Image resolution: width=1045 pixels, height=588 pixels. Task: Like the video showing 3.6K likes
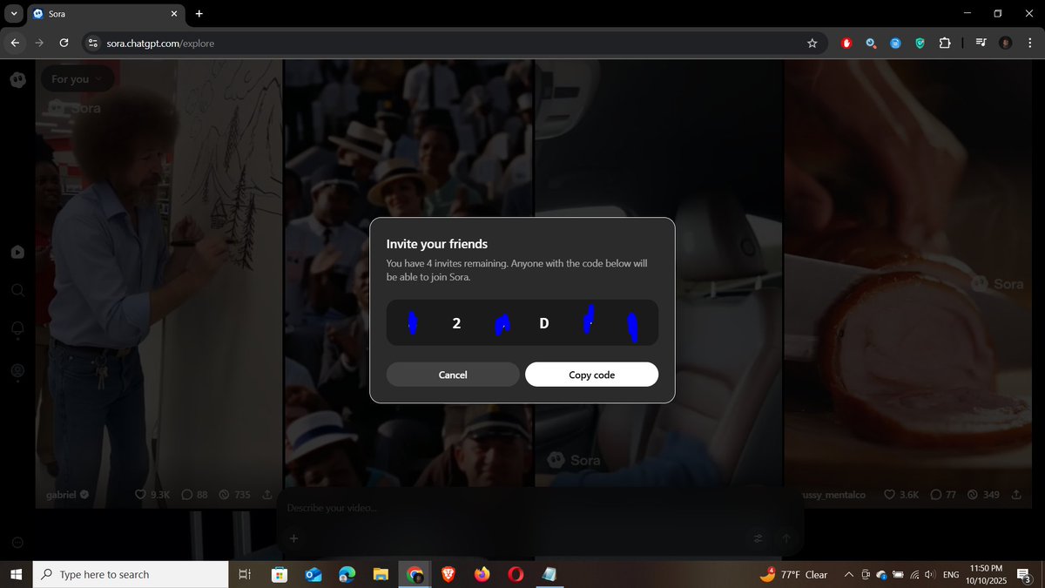point(901,495)
